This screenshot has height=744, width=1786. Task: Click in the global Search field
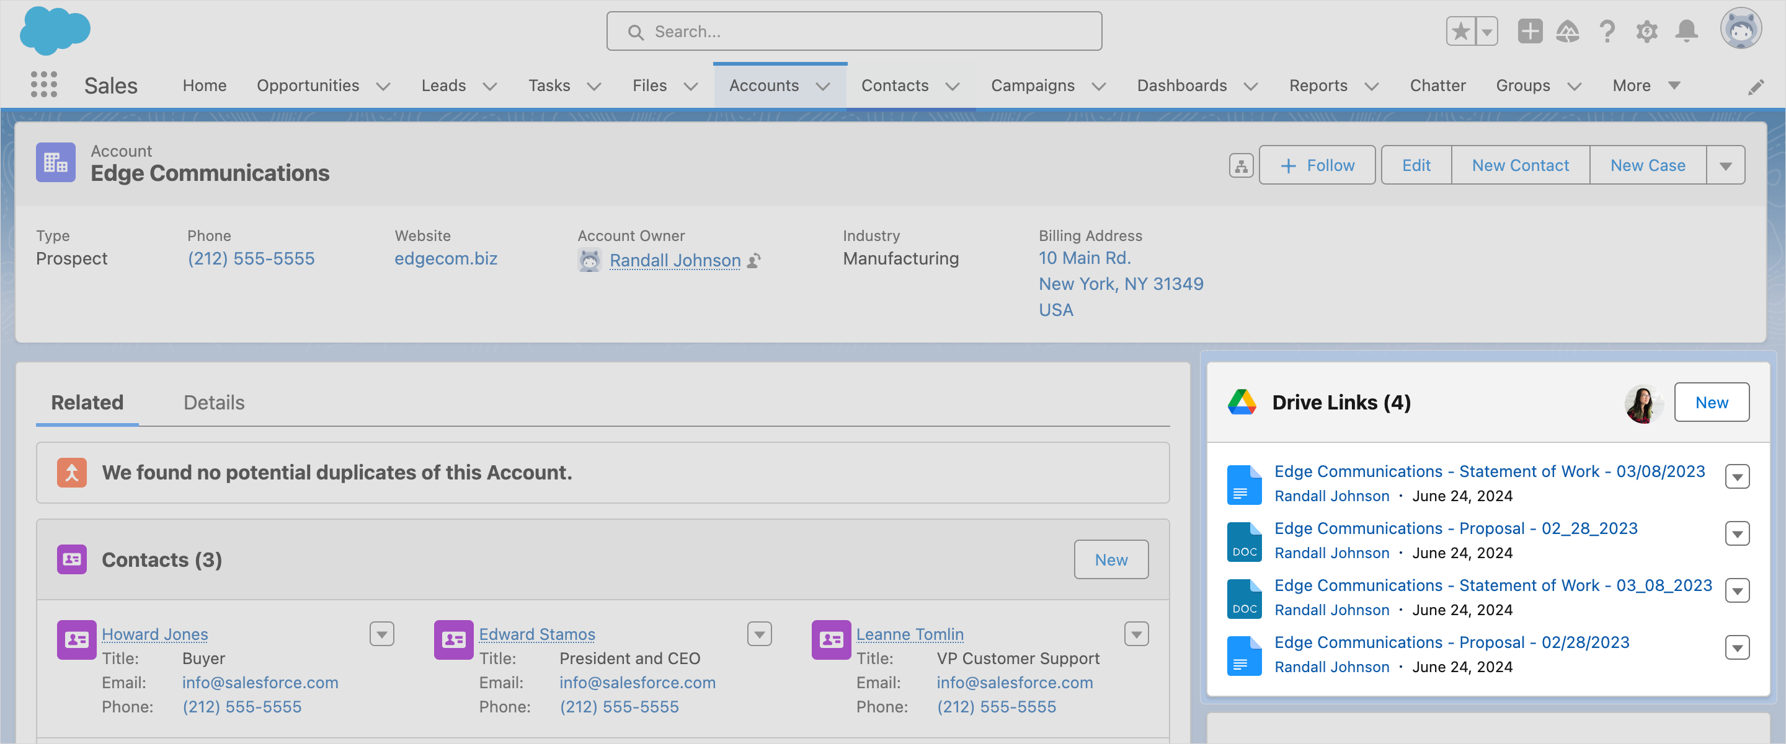853,31
